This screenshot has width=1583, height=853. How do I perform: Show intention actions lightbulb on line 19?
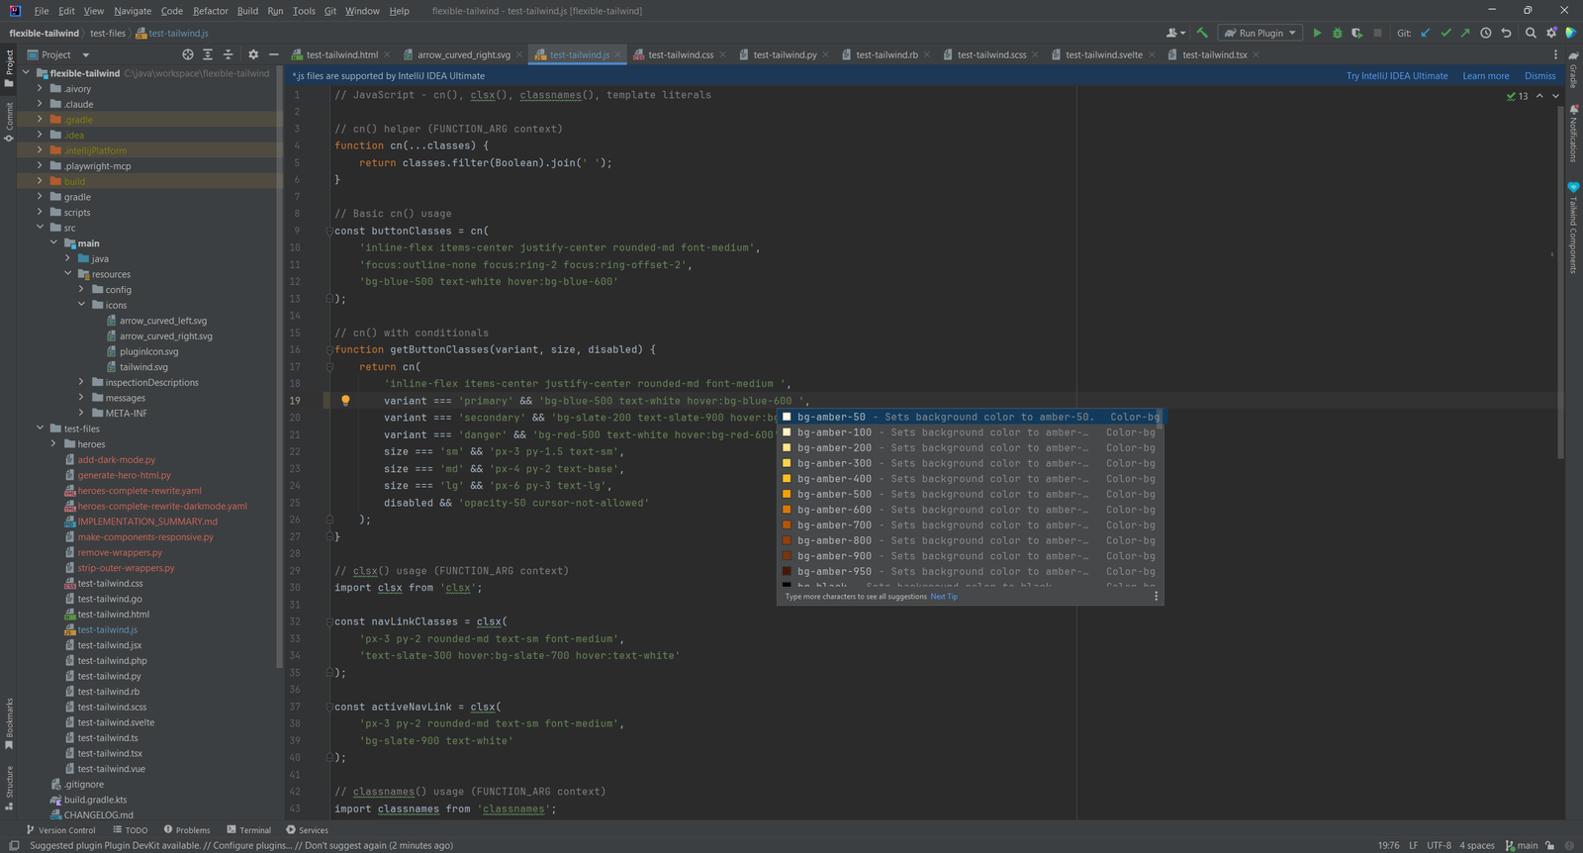click(345, 401)
